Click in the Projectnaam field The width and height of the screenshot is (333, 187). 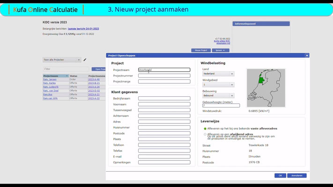tap(164, 70)
